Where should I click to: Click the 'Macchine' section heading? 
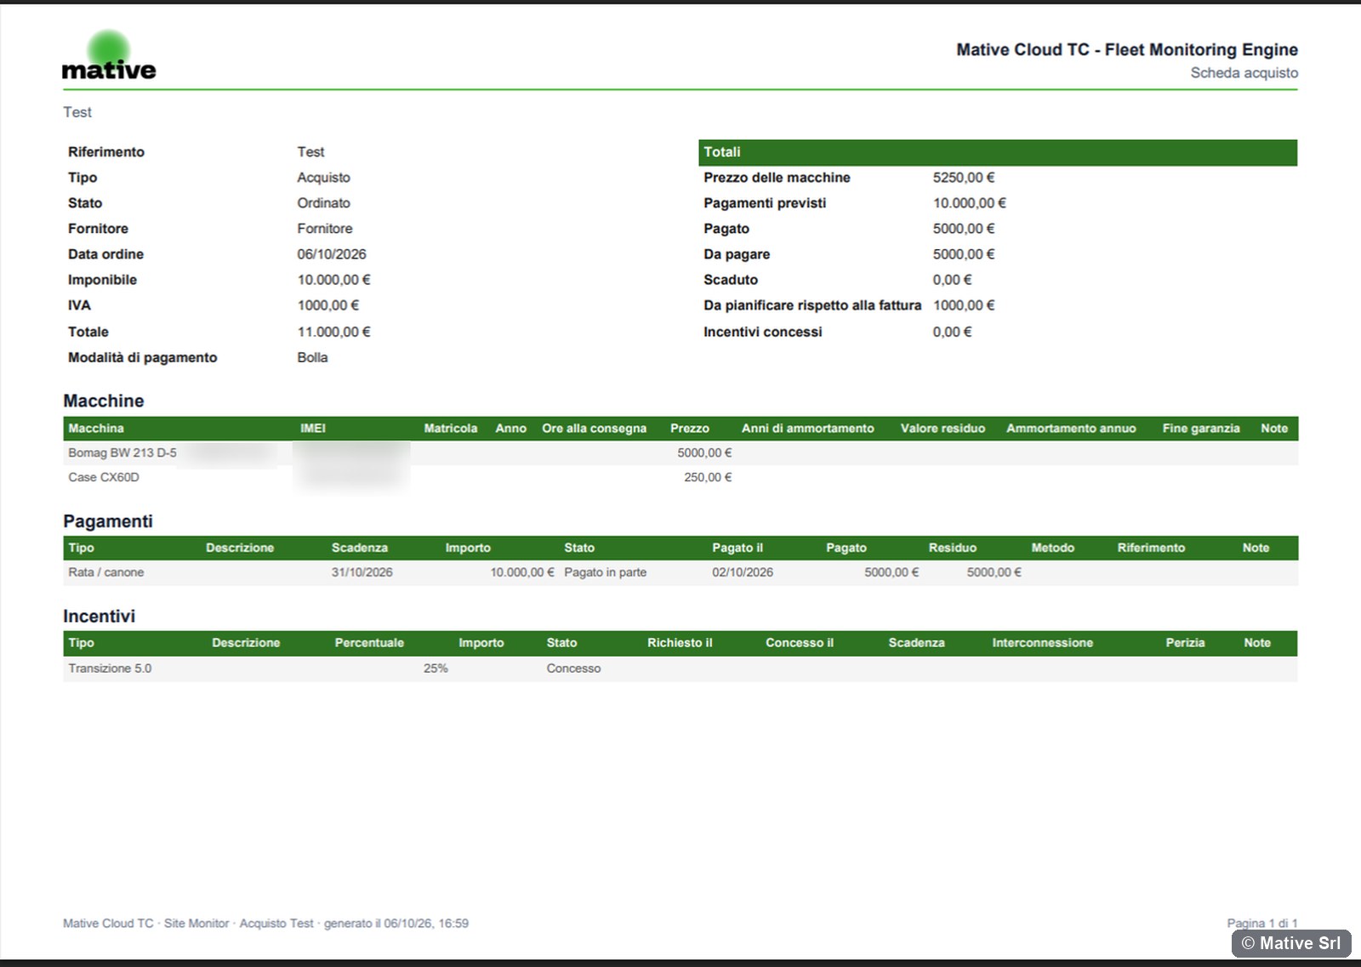point(104,401)
